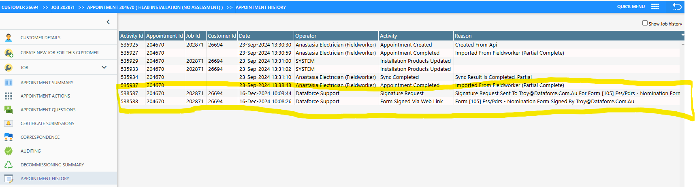The height and width of the screenshot is (187, 695).
Task: Click the Dataforce Support operator in row 538588
Action: coord(318,102)
